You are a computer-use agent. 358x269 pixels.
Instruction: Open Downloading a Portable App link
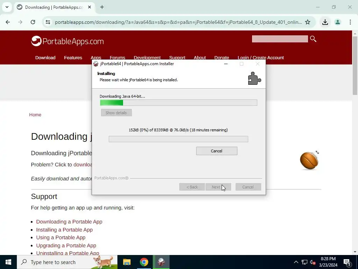pos(69,222)
